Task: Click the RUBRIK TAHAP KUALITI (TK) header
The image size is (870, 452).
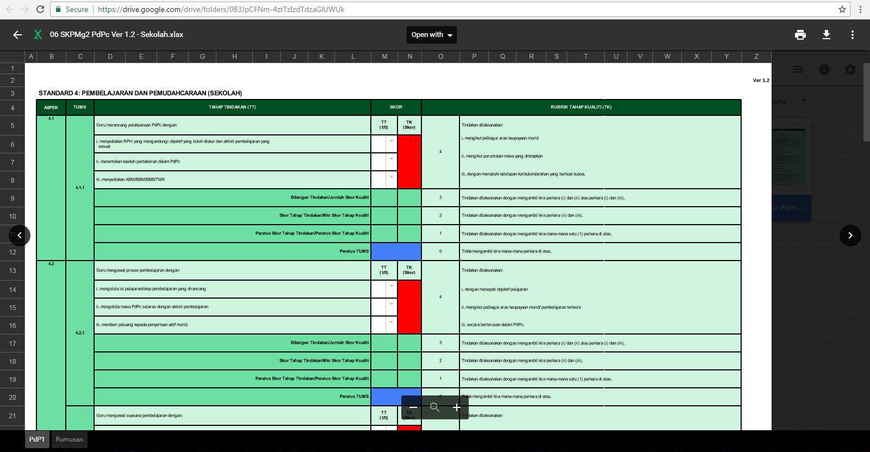Action: (x=581, y=107)
